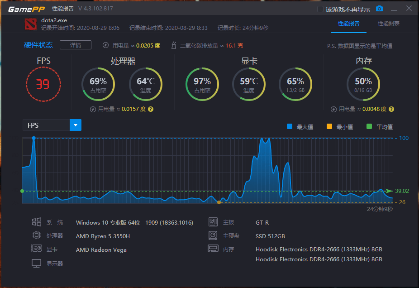Viewport: 419px width, 288px height.
Task: Click the GPU 59℃ temperature gauge
Action: click(x=249, y=84)
